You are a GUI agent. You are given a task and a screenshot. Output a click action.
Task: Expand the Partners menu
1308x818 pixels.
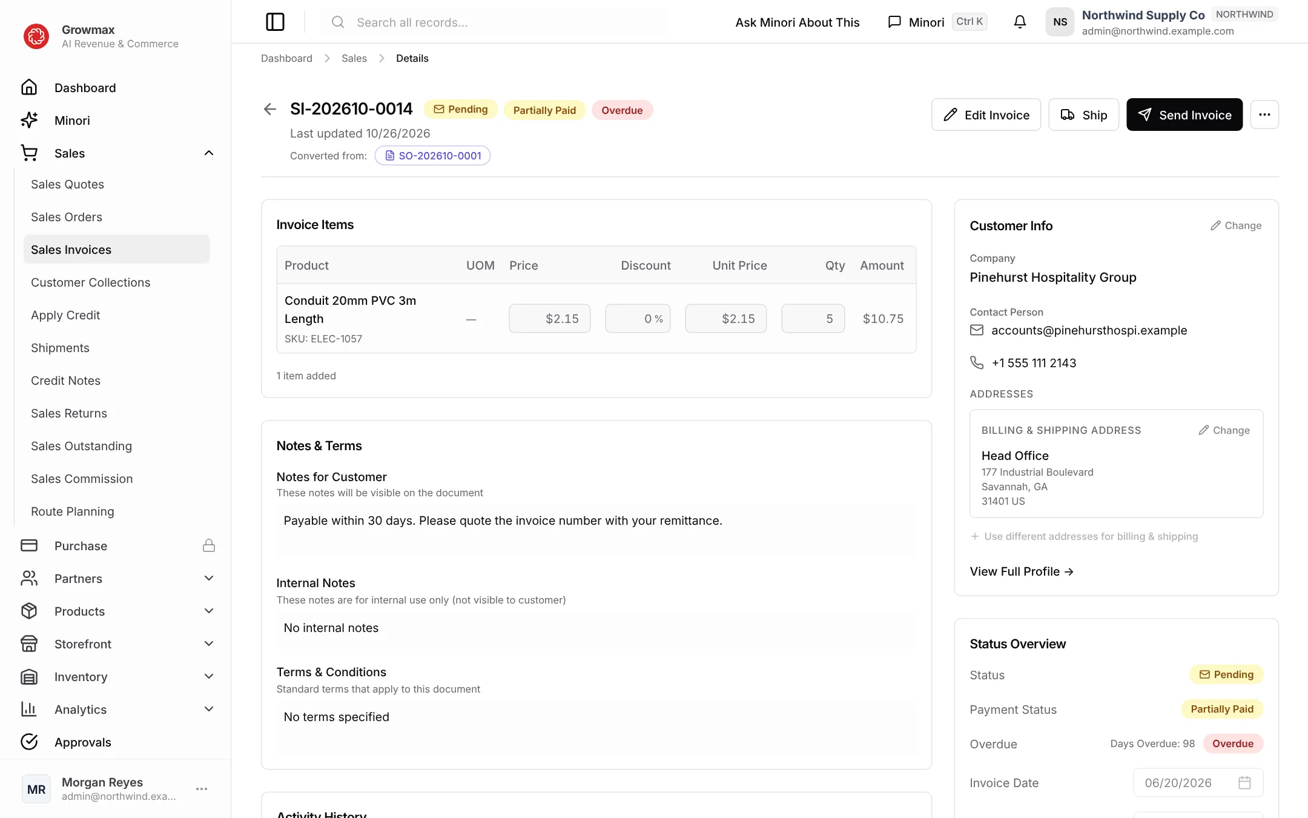tap(209, 579)
